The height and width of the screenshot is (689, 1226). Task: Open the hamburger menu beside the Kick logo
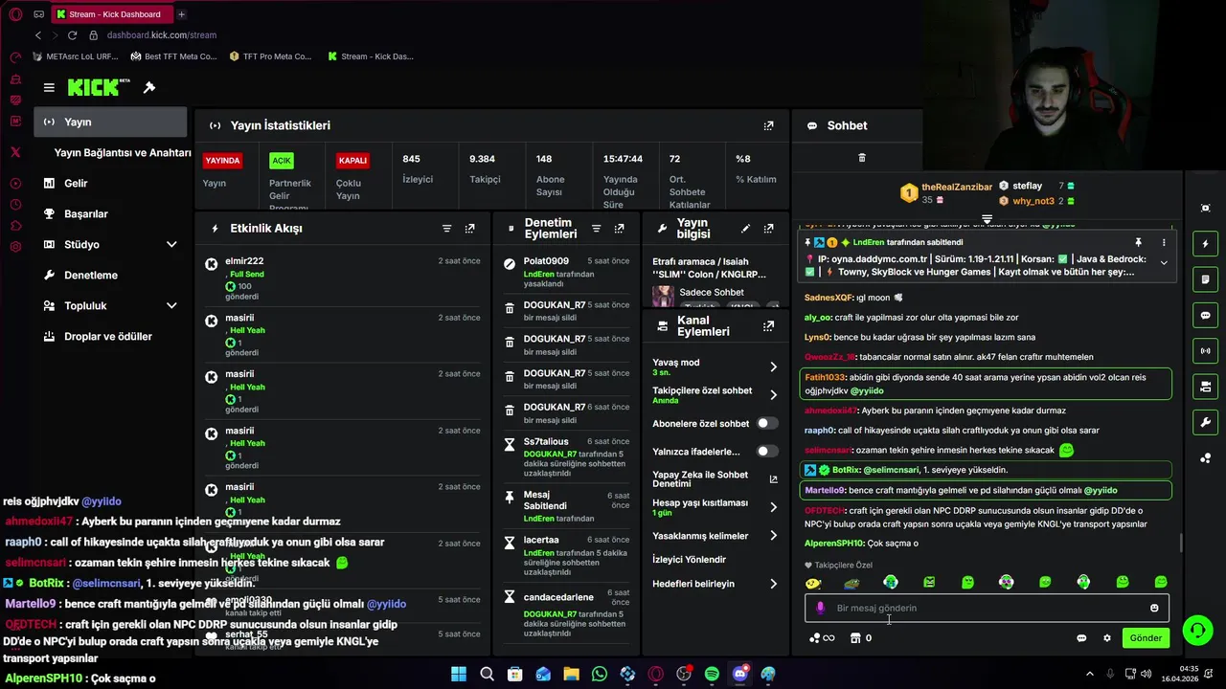(49, 87)
